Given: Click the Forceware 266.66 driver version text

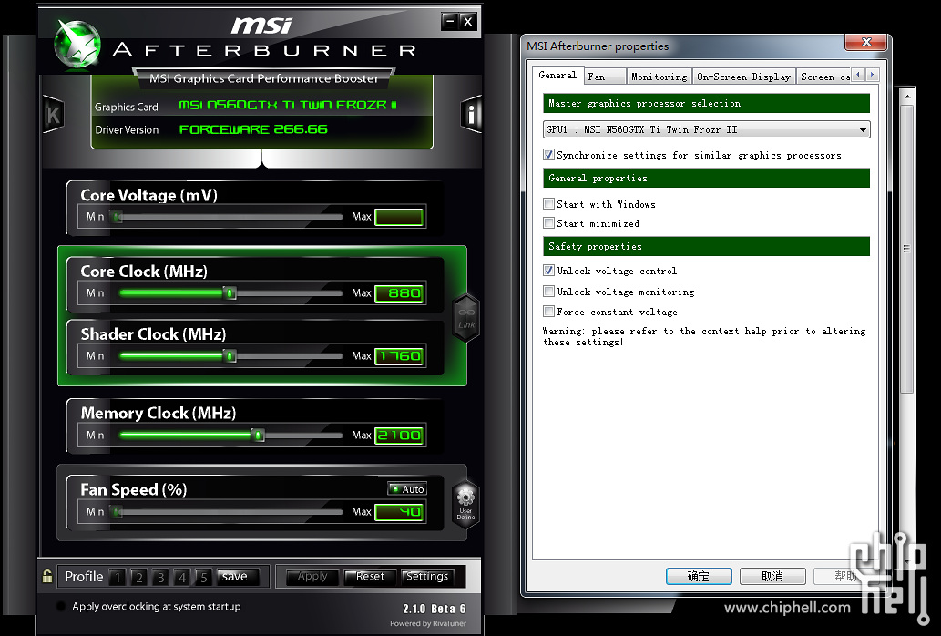Looking at the screenshot, I should [253, 129].
